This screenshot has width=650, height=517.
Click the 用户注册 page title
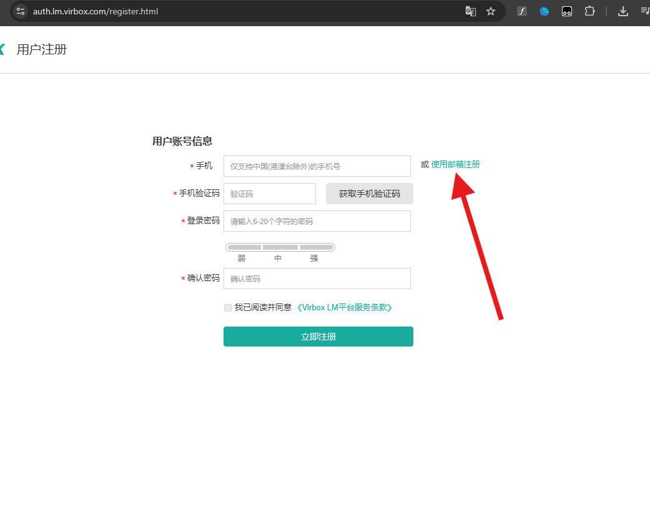coord(41,49)
